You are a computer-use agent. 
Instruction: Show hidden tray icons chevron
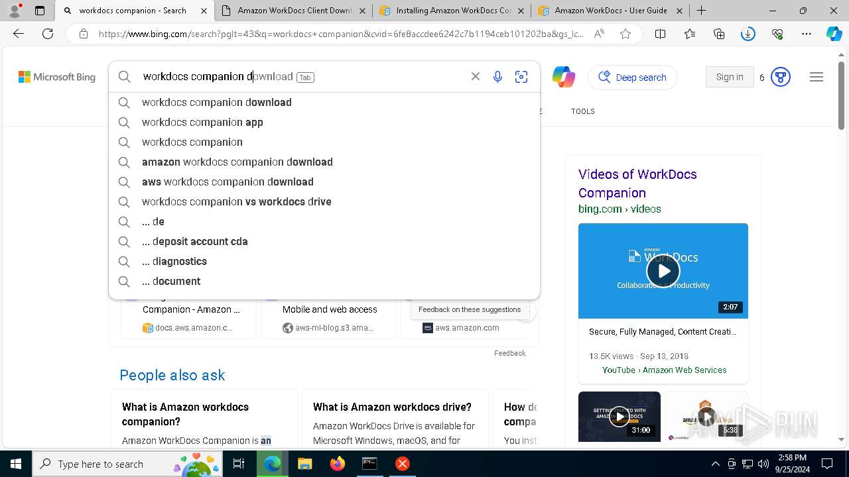715,464
